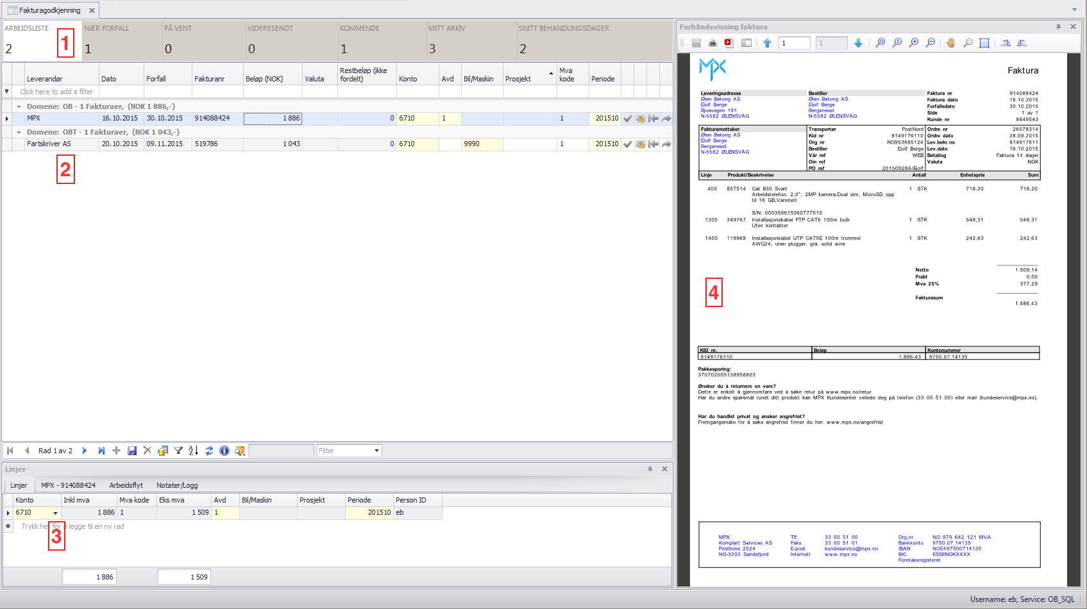The width and height of the screenshot is (1087, 609).
Task: Open the Filter dropdown in the navigator bar
Action: click(x=376, y=451)
